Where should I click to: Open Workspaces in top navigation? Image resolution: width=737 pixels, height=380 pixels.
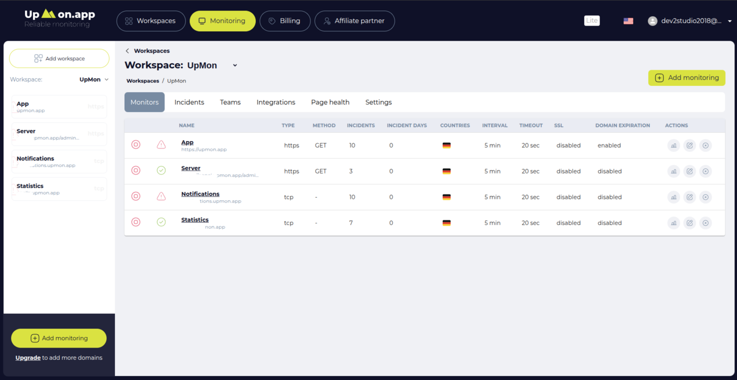[x=151, y=21]
